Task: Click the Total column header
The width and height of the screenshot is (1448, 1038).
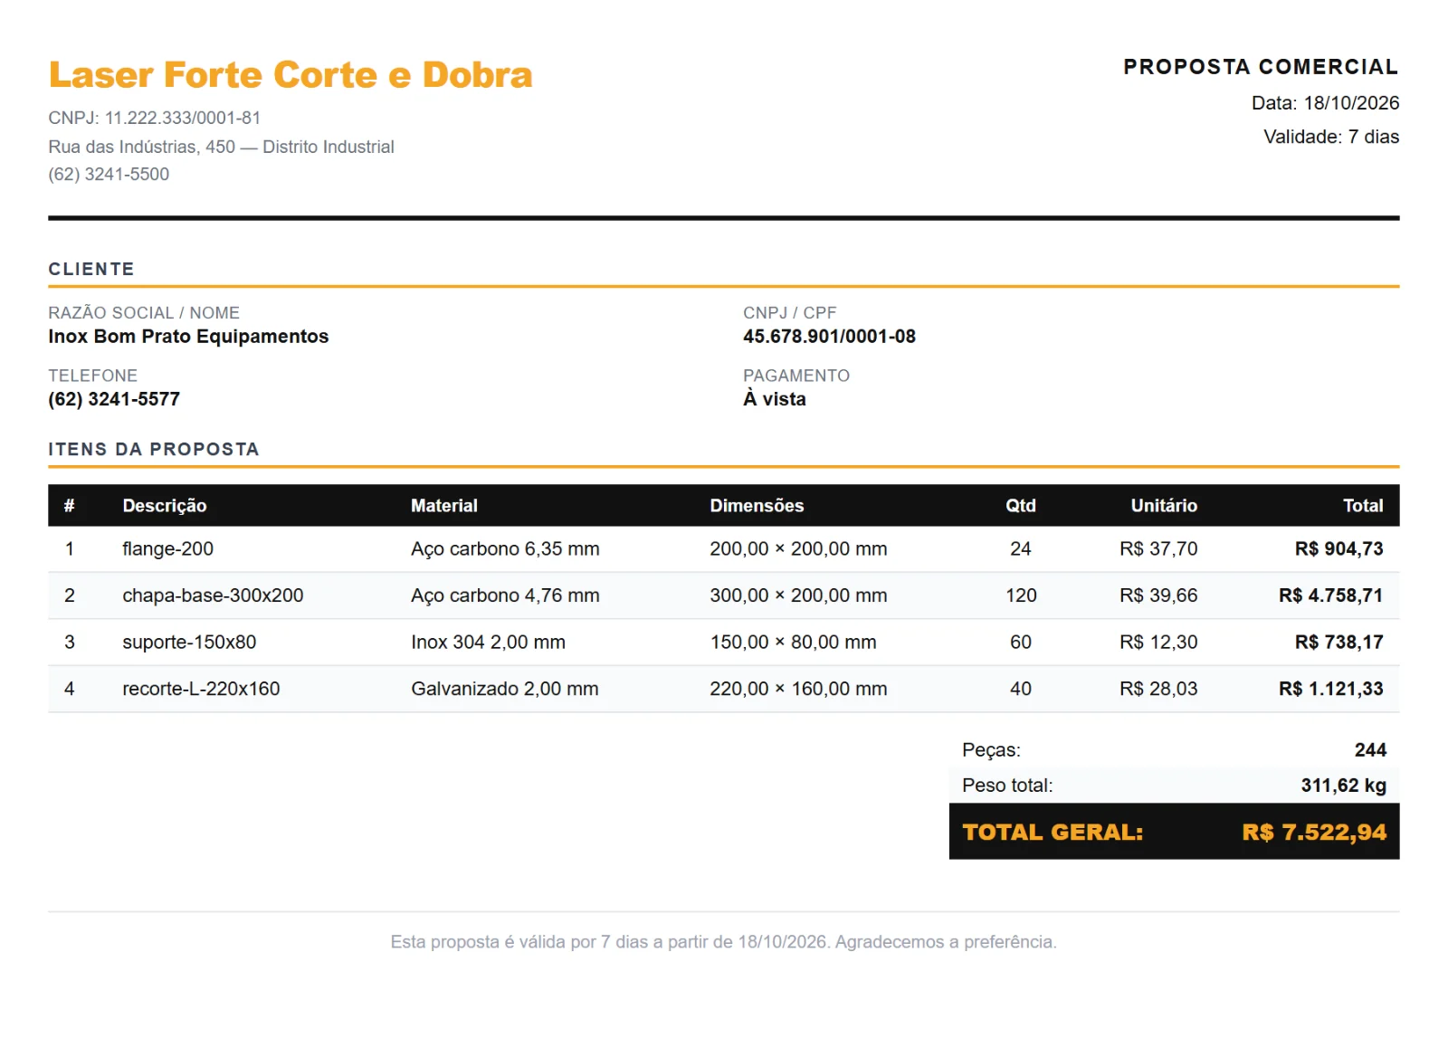Action: click(1363, 506)
